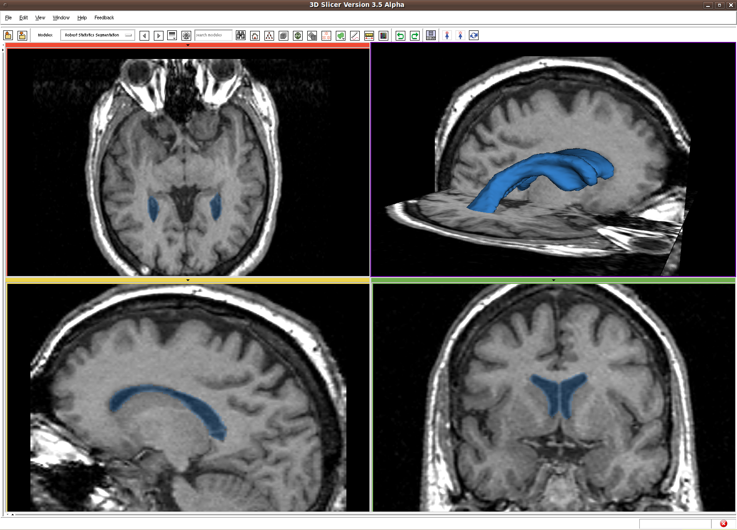
Task: Open the Feedback menu
Action: pyautogui.click(x=104, y=18)
